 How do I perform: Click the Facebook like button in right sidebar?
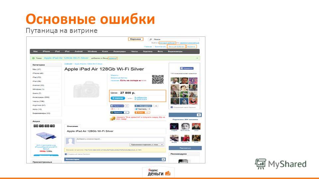point(186,68)
